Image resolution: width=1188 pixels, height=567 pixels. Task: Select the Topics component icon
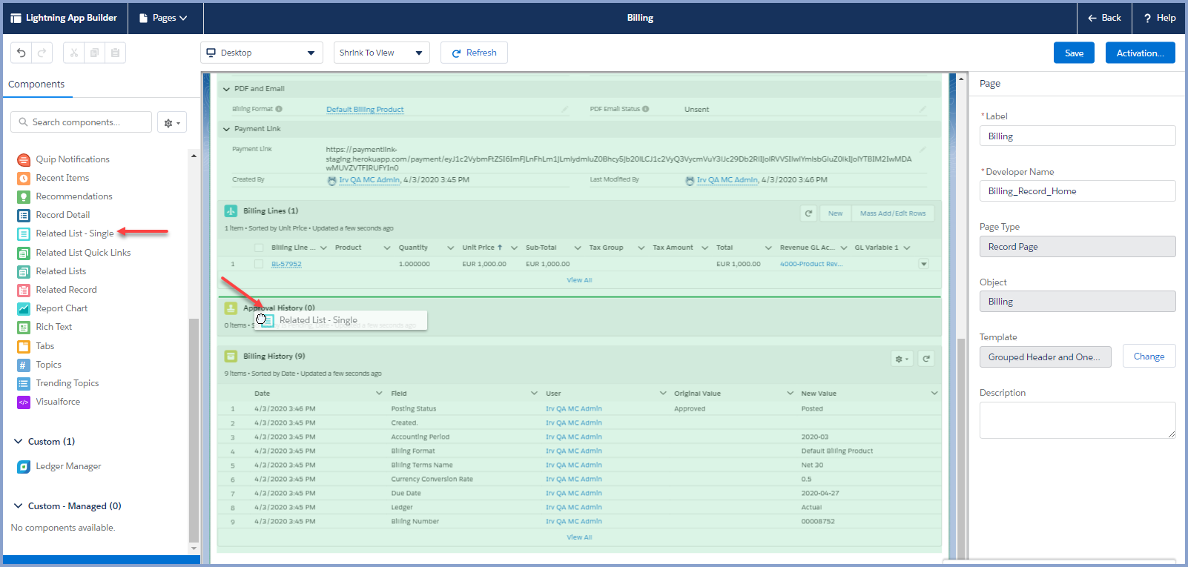tap(24, 365)
